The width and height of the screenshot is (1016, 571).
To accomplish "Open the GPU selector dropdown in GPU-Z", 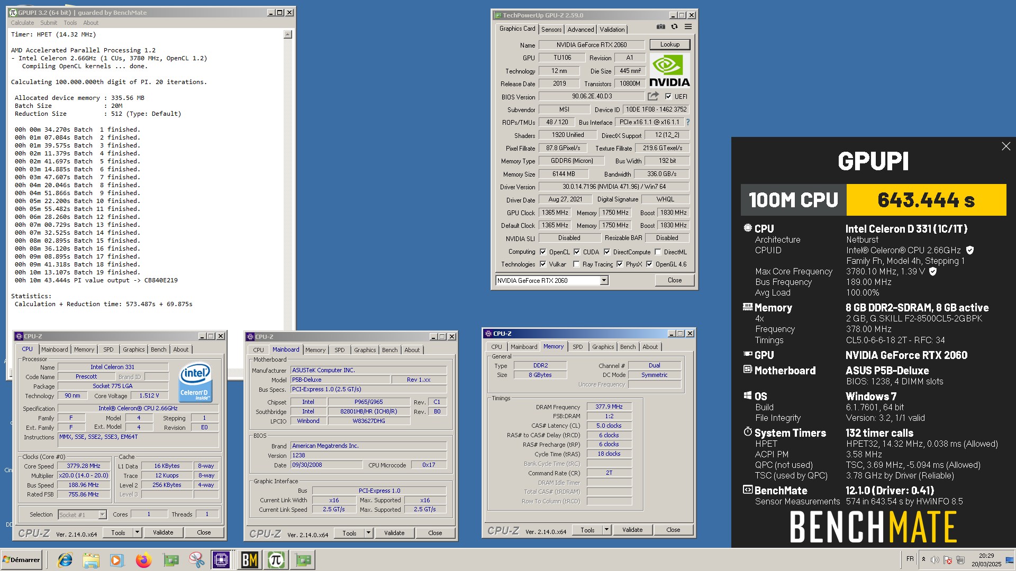I will tap(604, 281).
